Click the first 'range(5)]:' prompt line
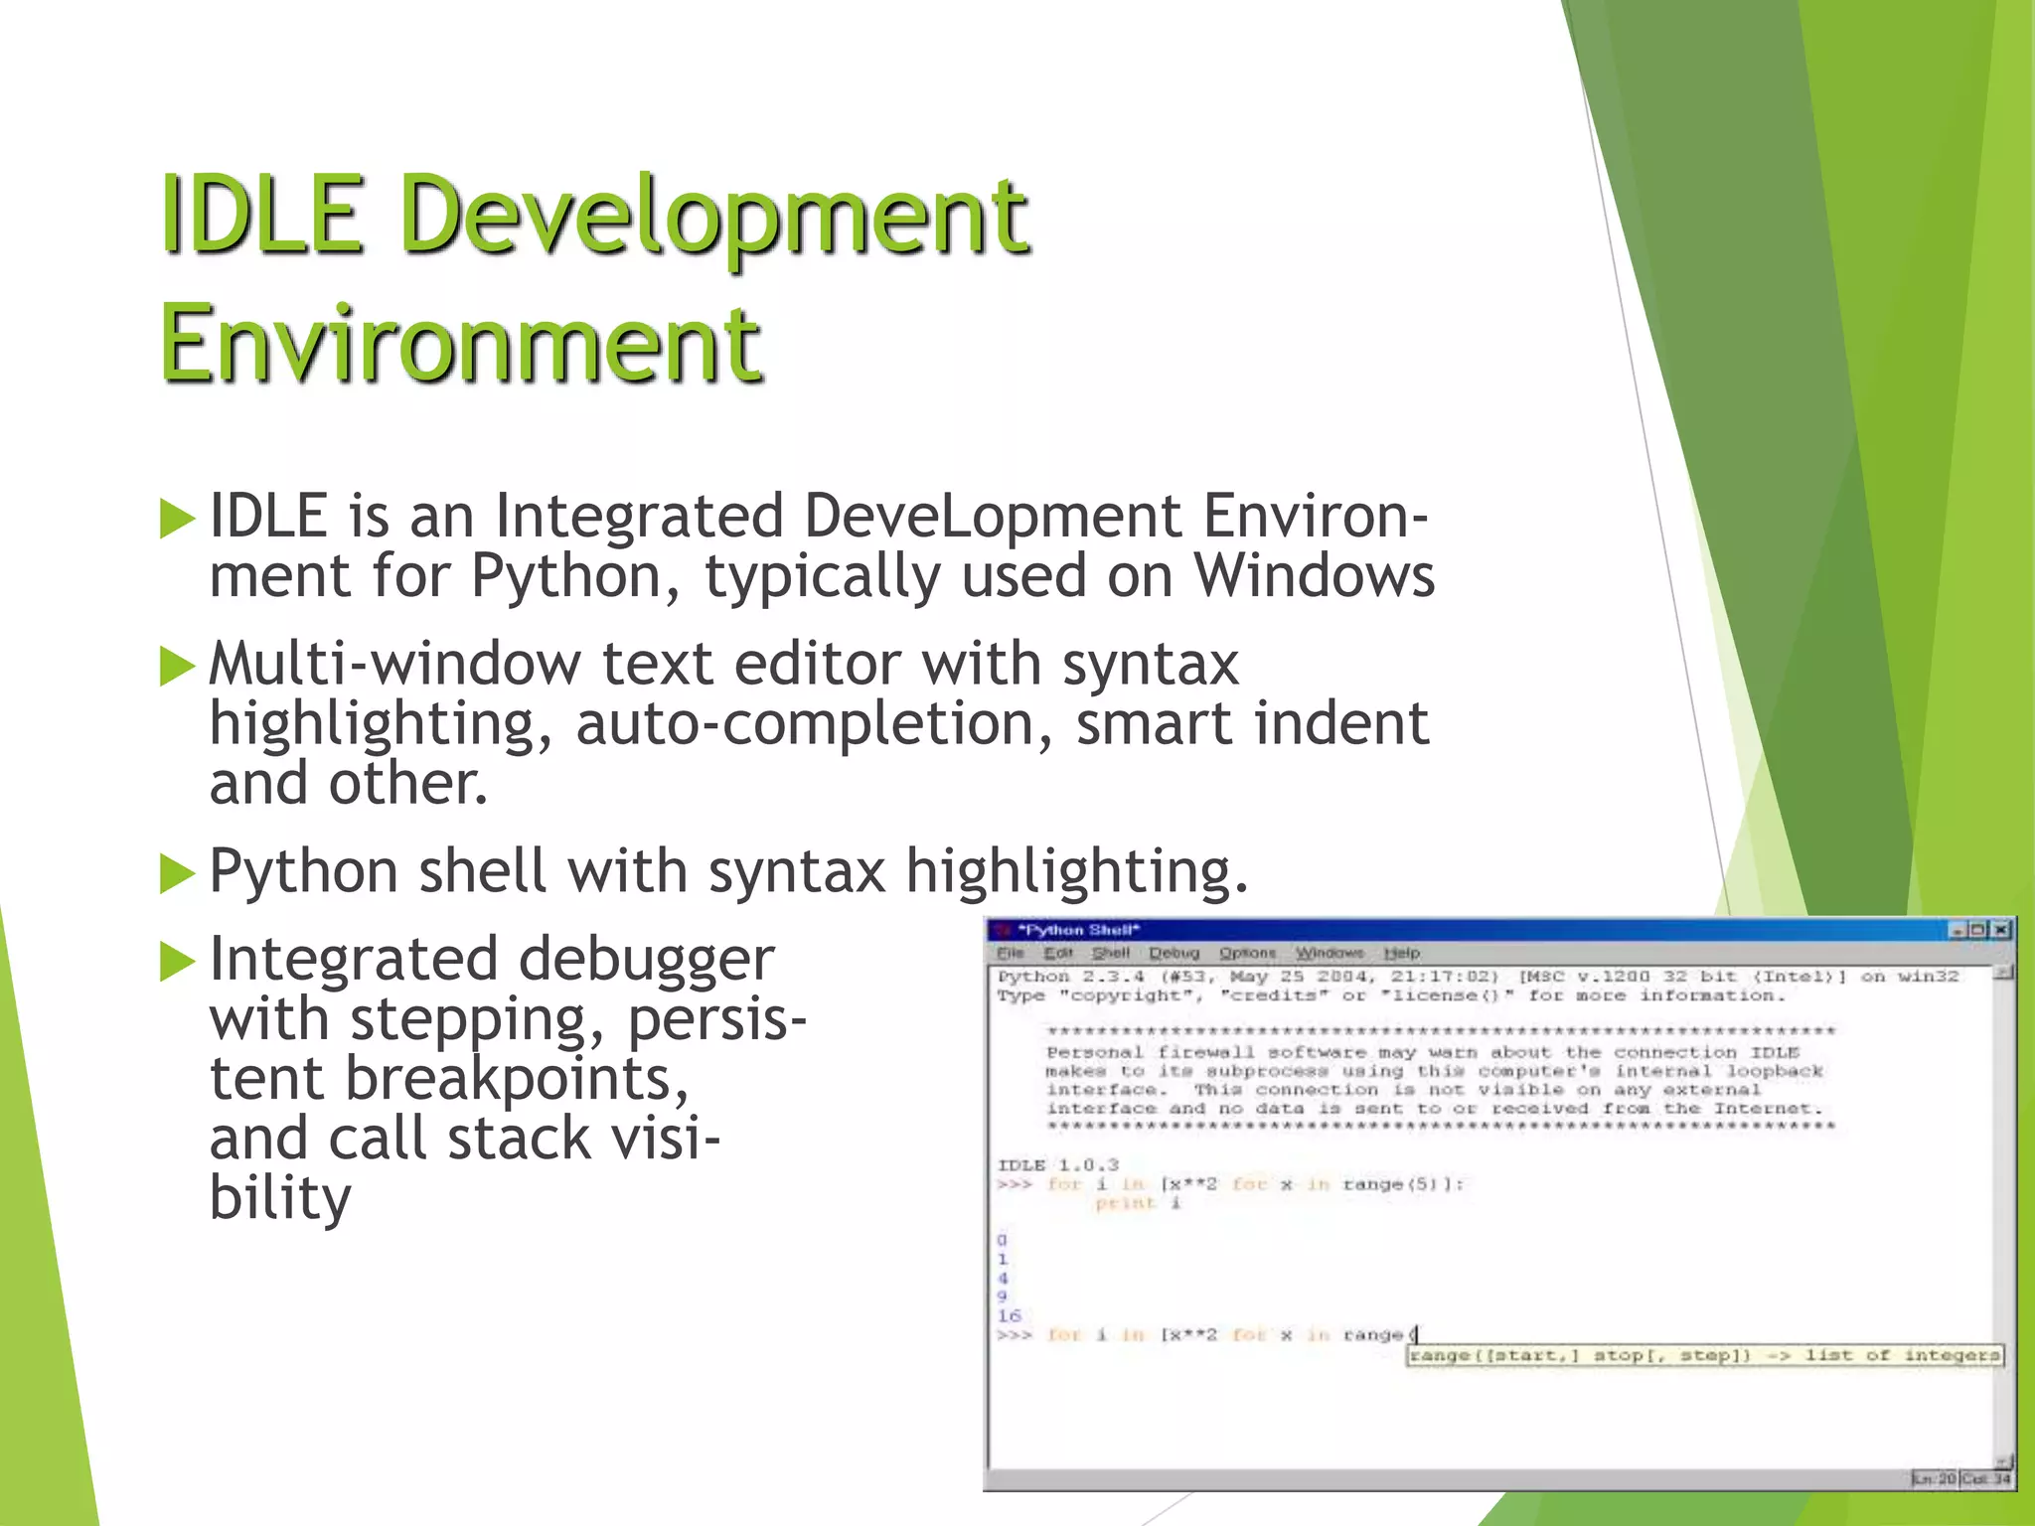 (x=1230, y=1184)
